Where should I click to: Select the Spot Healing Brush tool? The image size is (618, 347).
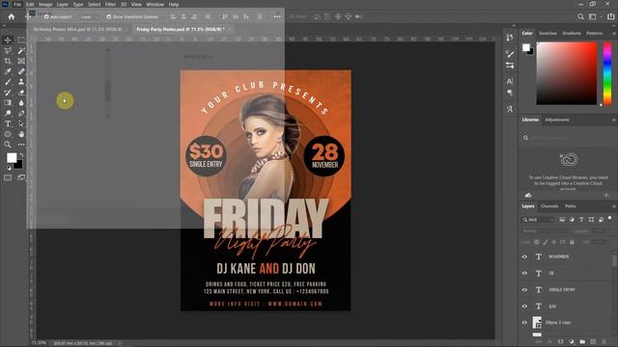[x=21, y=71]
